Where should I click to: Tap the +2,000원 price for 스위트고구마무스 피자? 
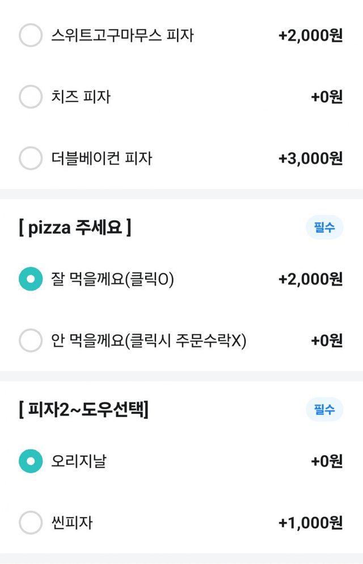(x=310, y=36)
